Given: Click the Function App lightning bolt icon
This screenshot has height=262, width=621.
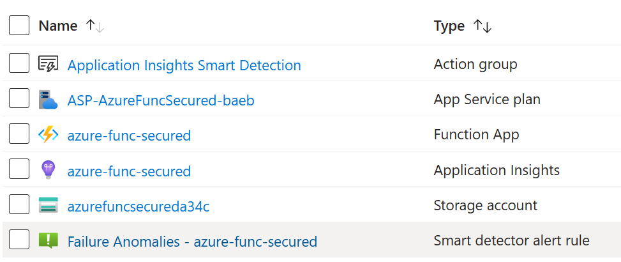Looking at the screenshot, I should pyautogui.click(x=49, y=135).
